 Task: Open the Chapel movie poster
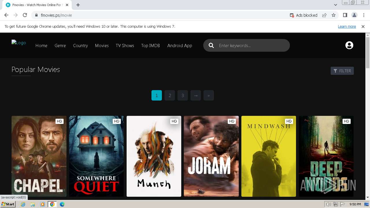pos(39,156)
